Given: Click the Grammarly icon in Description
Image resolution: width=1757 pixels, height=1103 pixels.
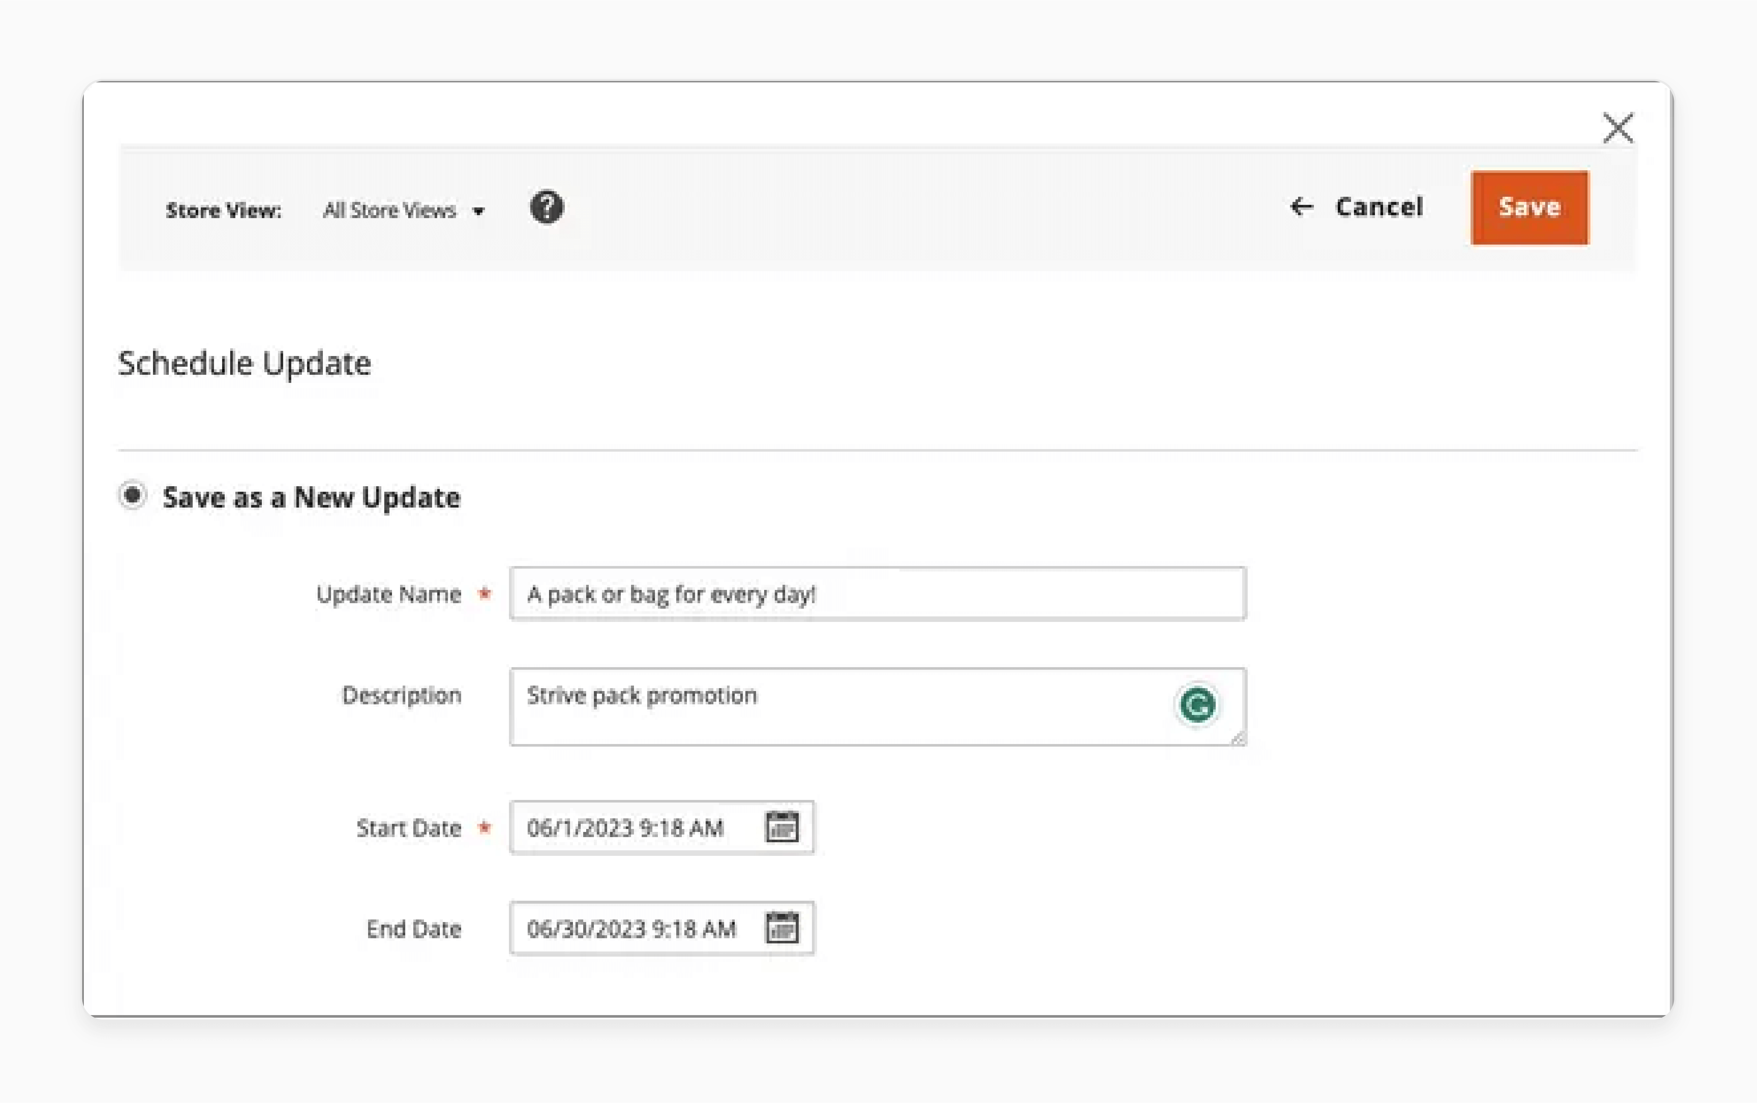Looking at the screenshot, I should 1197,705.
